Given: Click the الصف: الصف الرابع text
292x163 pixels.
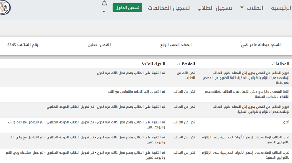Looking at the screenshot, I should pyautogui.click(x=176, y=45).
